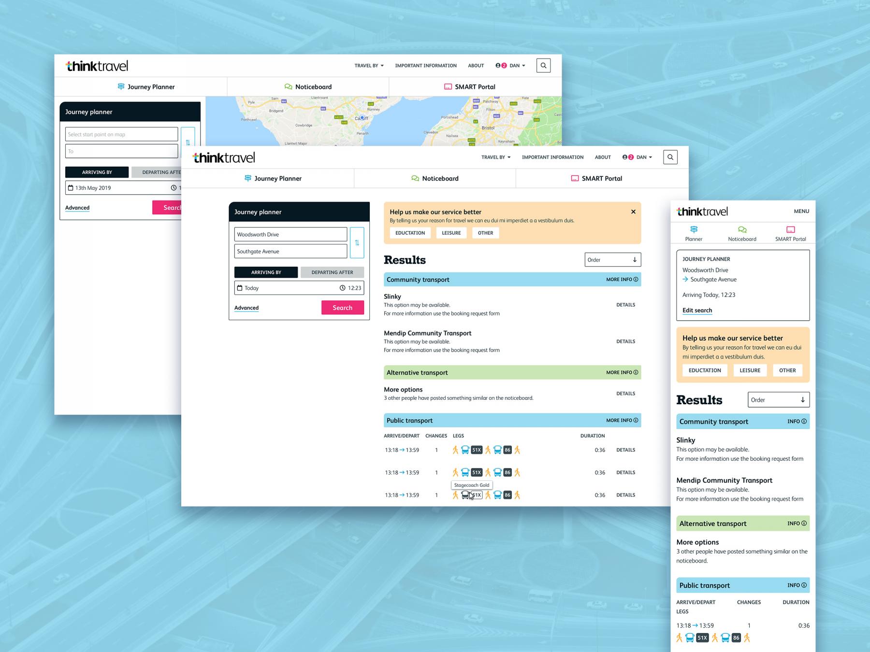Click the thinktravel logo in front window
Viewport: 870px width, 652px height.
tap(224, 157)
